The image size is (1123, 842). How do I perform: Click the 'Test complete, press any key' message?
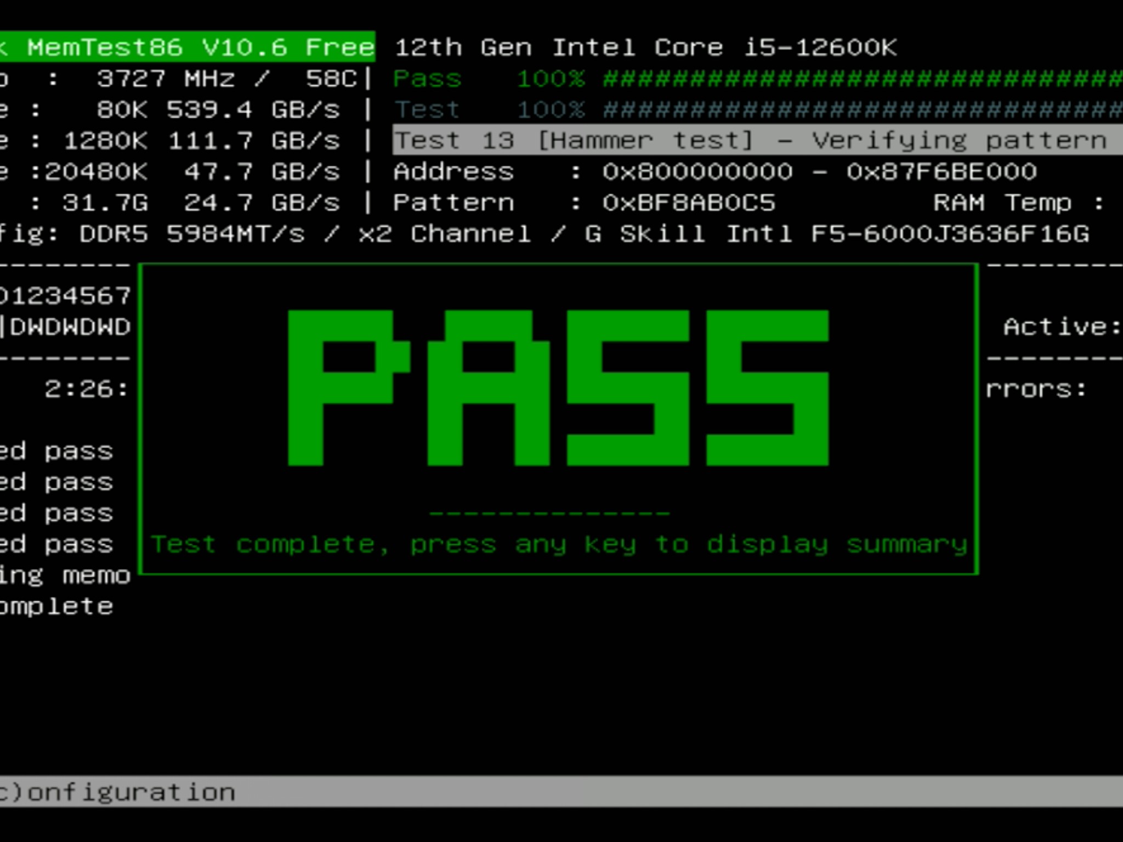[x=559, y=544]
